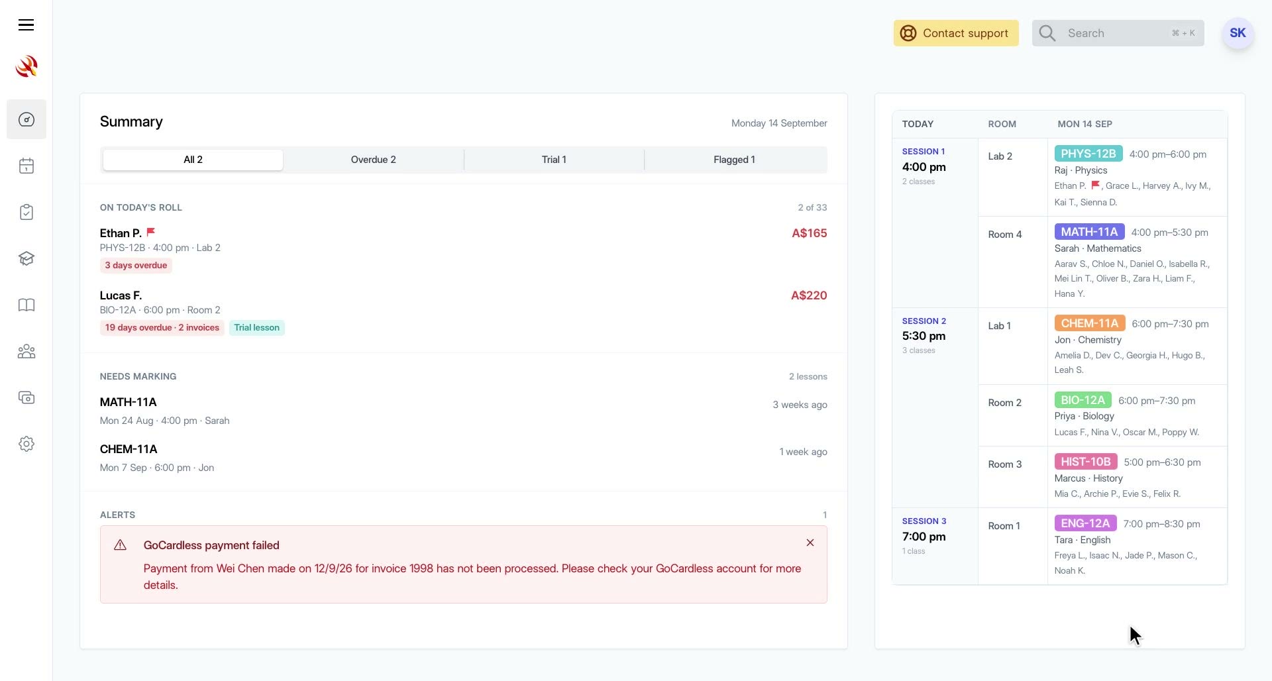This screenshot has width=1272, height=681.
Task: Click the Contact support button
Action: [956, 33]
